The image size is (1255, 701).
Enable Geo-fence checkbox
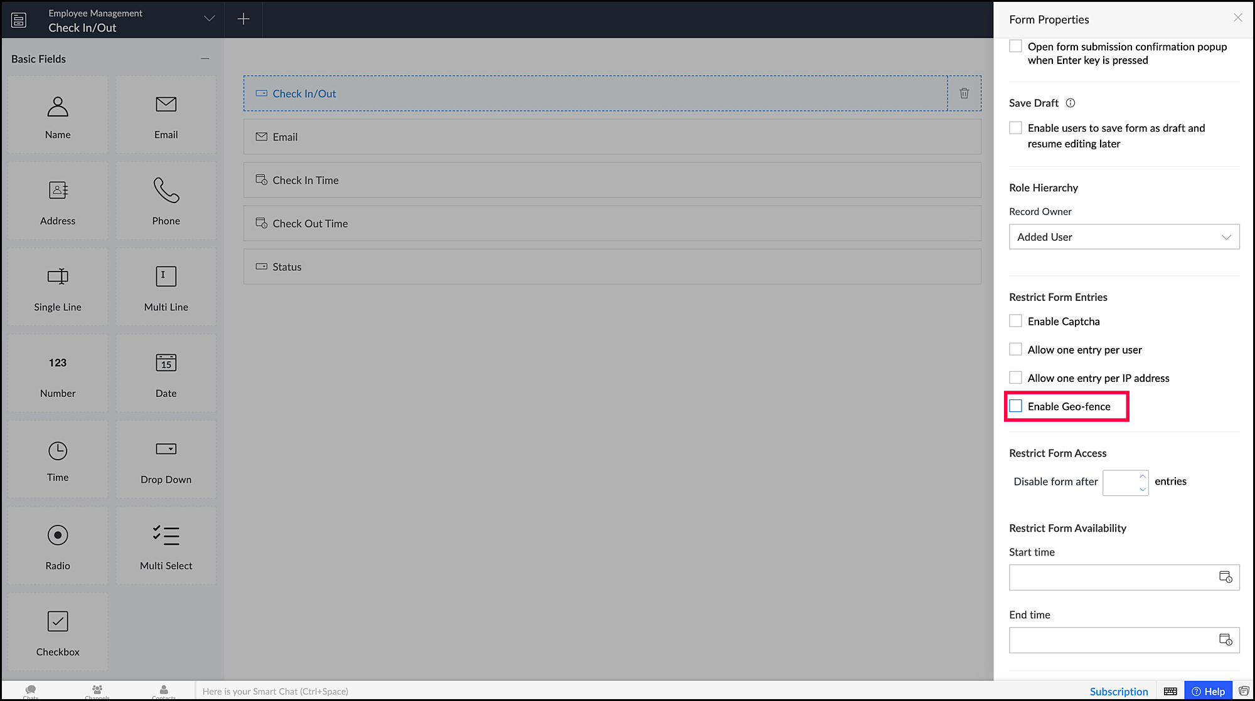[x=1015, y=406]
